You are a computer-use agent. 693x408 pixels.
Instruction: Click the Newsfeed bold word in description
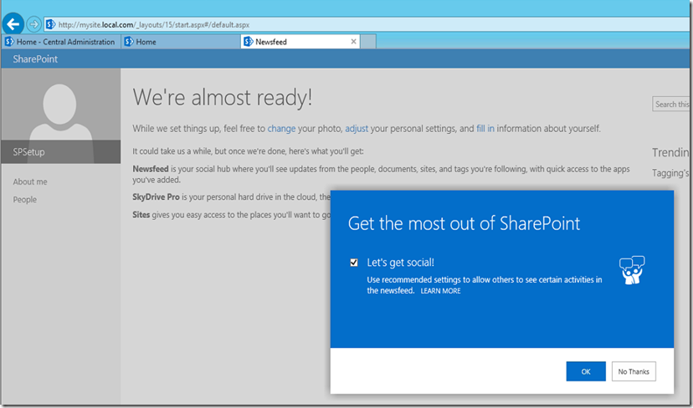pos(151,169)
